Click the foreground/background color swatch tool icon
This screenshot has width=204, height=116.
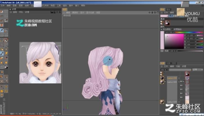click(x=6, y=67)
